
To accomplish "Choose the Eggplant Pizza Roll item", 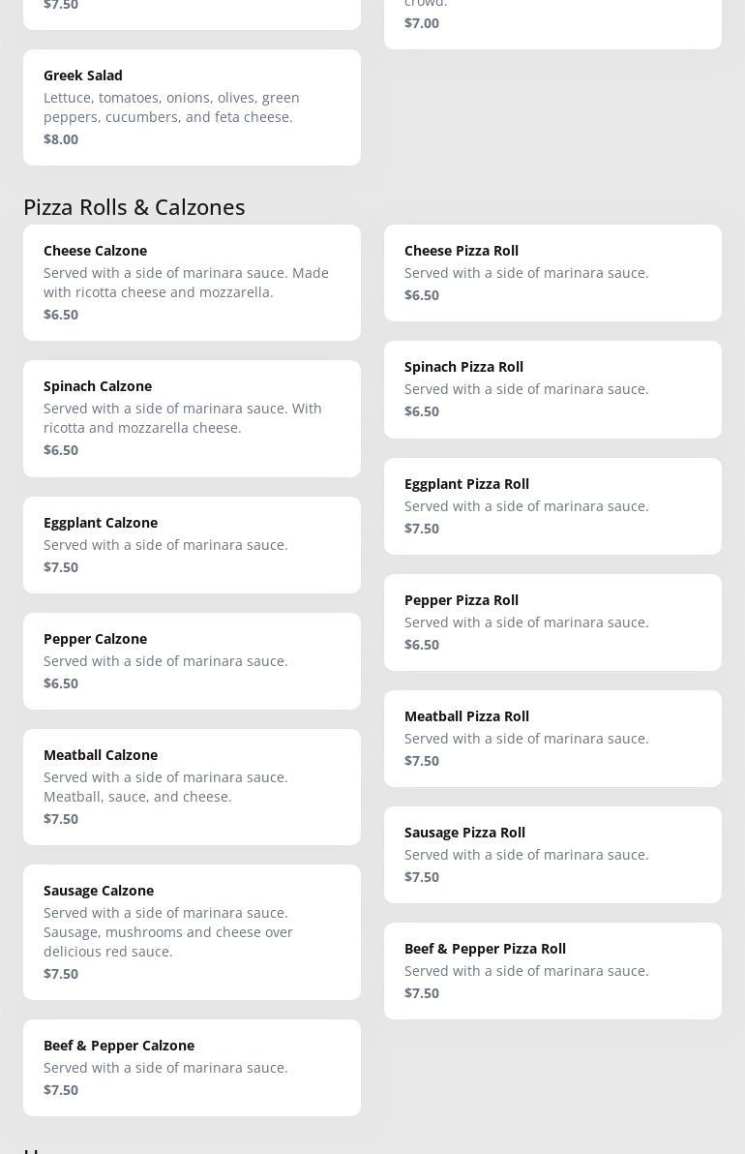I will 552,505.
